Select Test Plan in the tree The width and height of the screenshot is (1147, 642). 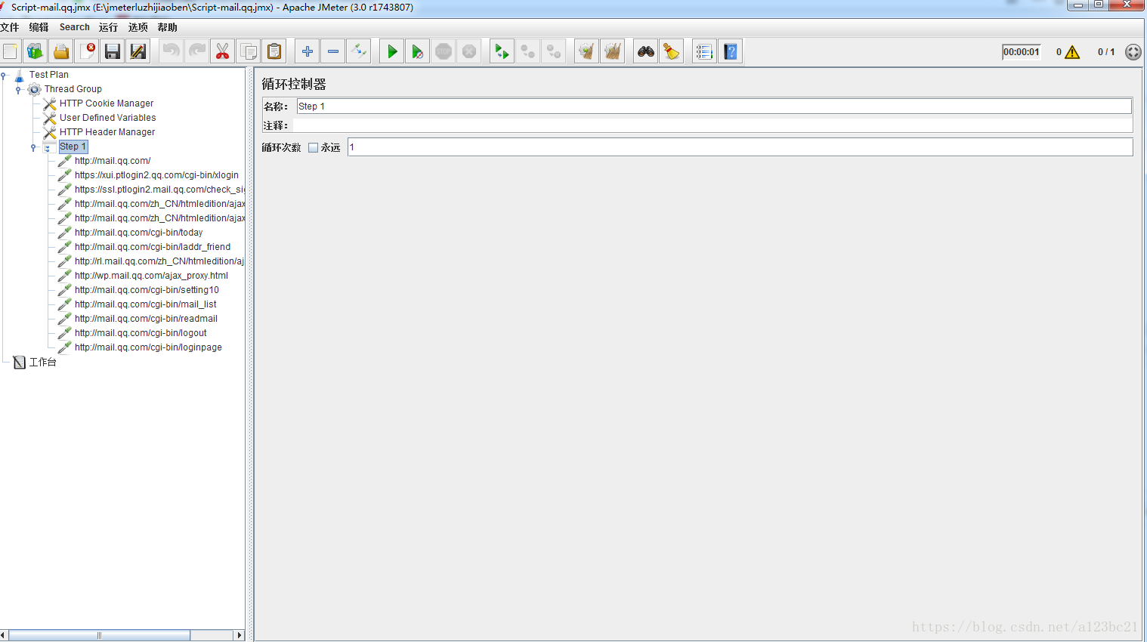(48, 75)
